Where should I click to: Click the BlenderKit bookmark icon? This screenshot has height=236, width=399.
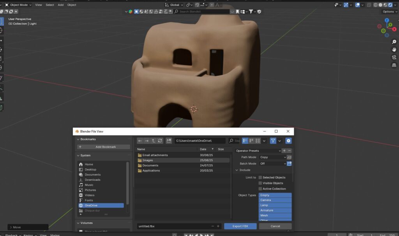coord(237,11)
